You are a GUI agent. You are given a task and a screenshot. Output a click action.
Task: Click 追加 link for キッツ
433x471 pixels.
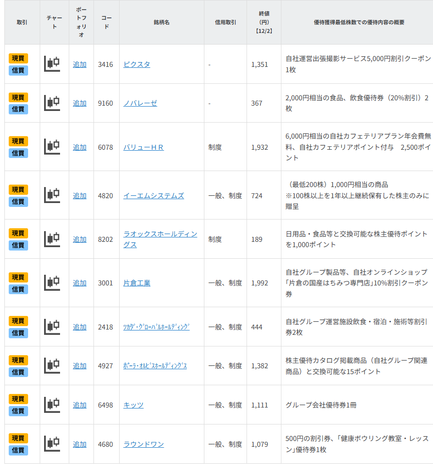pyautogui.click(x=79, y=405)
